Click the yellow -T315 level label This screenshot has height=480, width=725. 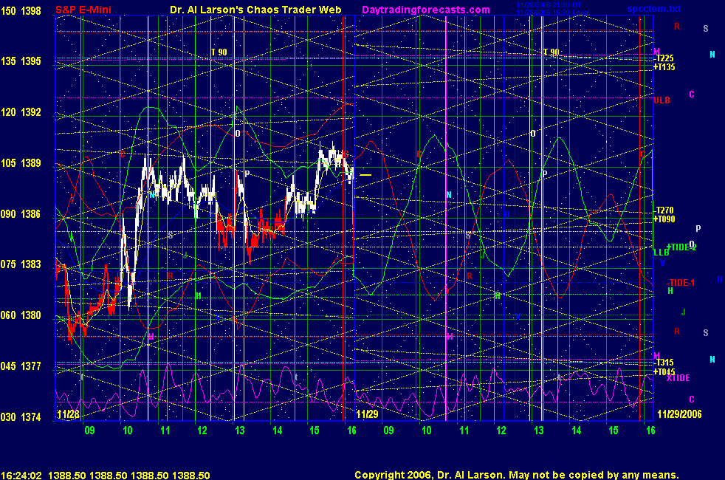pyautogui.click(x=664, y=363)
